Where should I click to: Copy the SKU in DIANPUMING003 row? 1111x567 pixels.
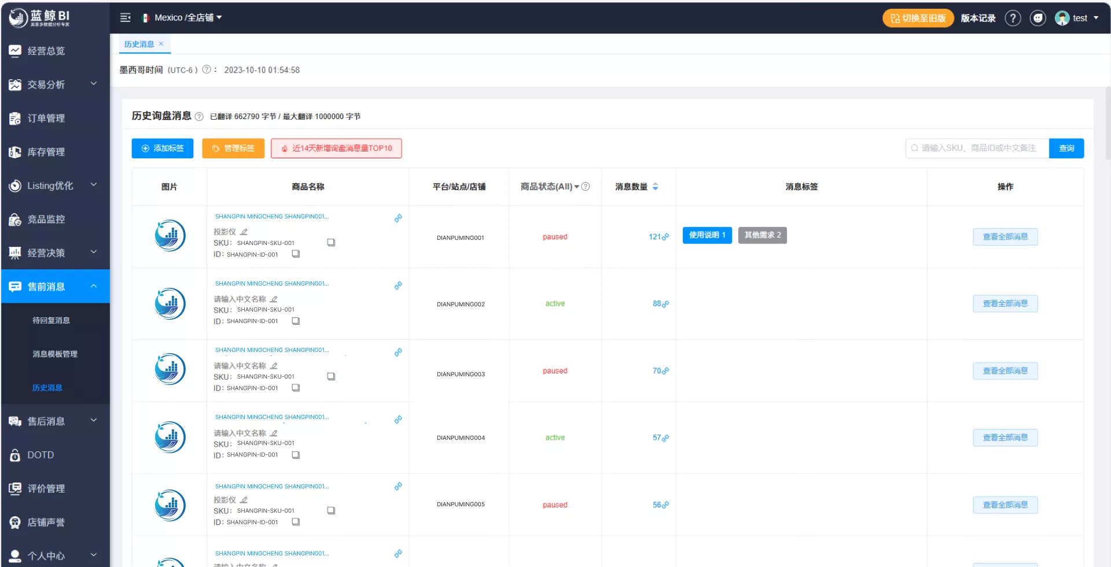pos(331,376)
